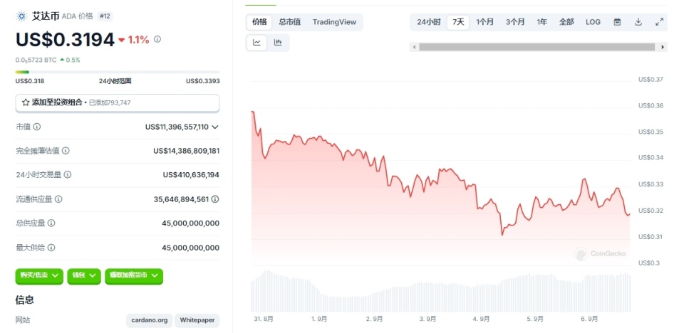
Task: Click info icon next to 流通供应量 value
Action: point(214,199)
